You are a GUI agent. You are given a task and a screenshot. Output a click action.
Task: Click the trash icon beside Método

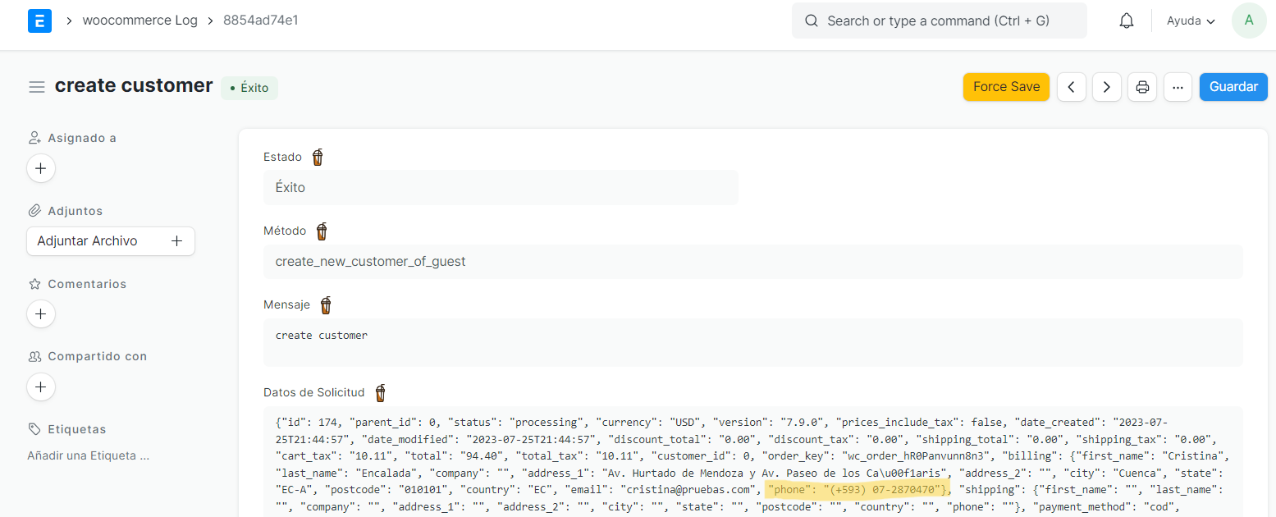pyautogui.click(x=322, y=231)
